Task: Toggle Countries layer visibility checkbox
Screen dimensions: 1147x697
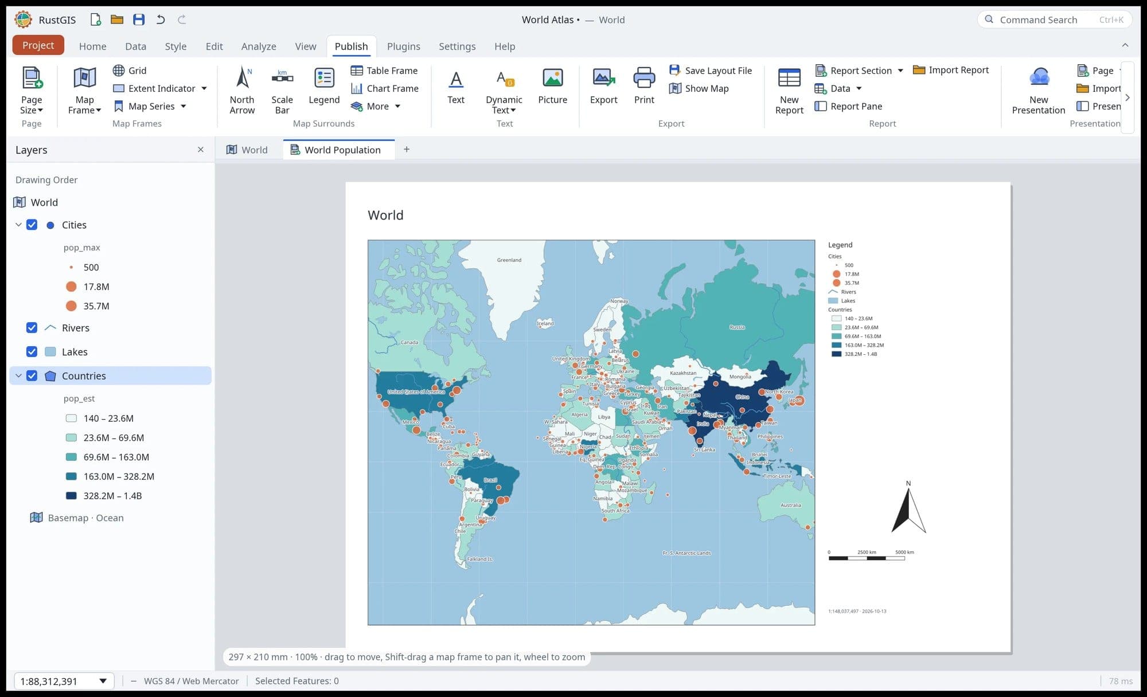Action: pos(32,376)
